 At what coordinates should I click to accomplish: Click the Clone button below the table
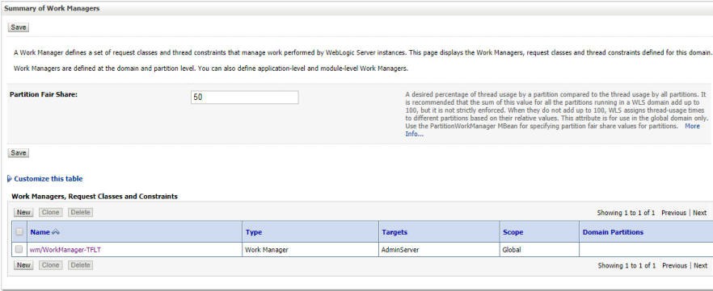click(x=51, y=265)
